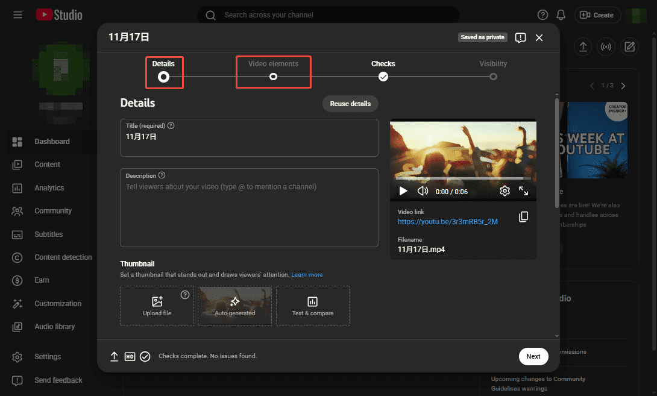Collapse the sidebar with the hamburger menu

tap(17, 15)
